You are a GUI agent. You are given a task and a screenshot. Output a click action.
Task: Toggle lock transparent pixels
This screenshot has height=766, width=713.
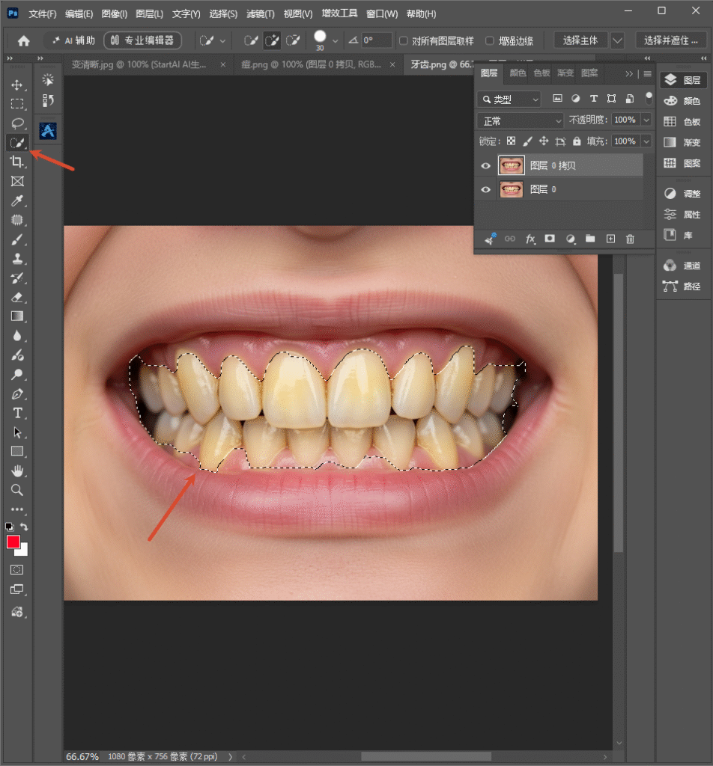pyautogui.click(x=511, y=141)
